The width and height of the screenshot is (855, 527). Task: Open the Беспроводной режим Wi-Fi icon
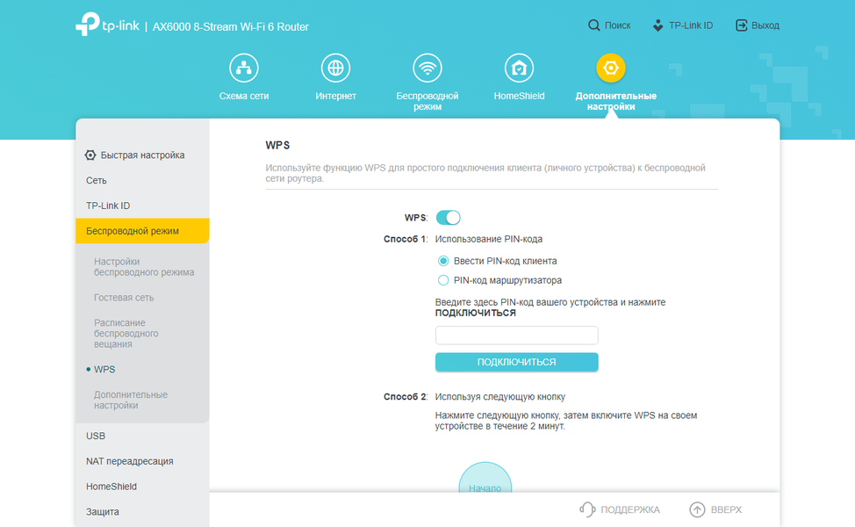pos(427,68)
